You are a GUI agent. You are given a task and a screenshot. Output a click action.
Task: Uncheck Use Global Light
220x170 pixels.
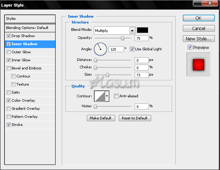(x=132, y=49)
